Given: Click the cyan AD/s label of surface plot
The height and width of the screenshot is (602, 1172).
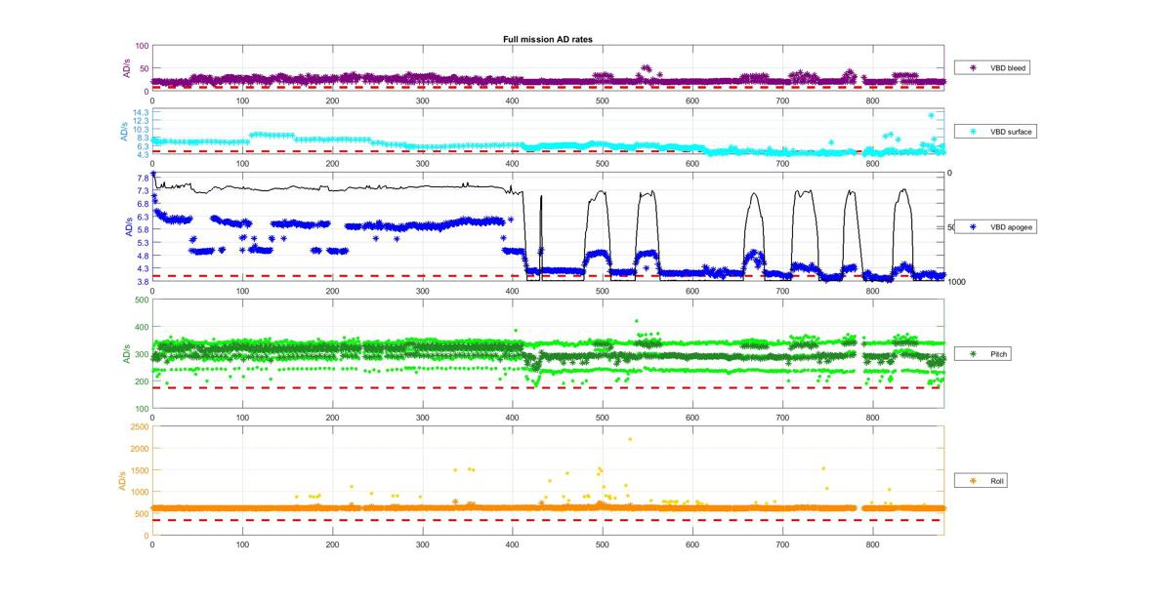Looking at the screenshot, I should (126, 132).
